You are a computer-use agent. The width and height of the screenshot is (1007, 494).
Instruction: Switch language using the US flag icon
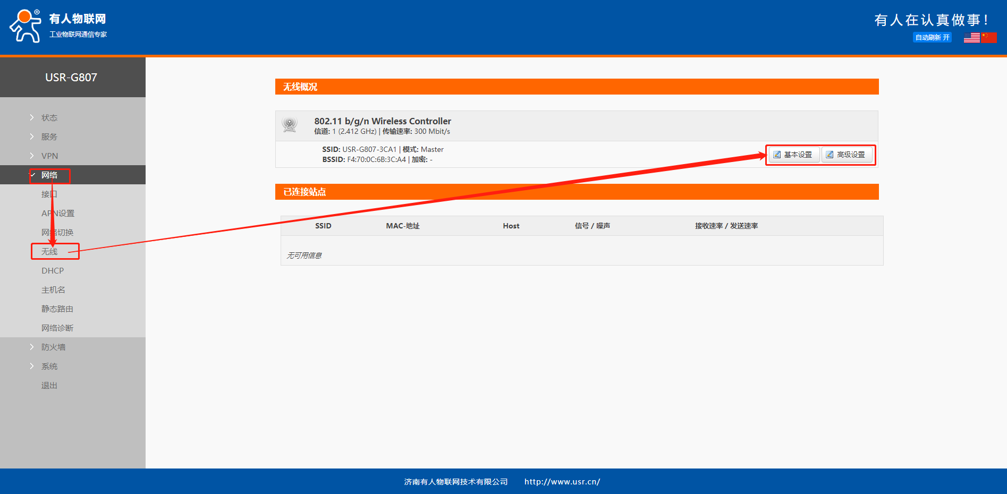pyautogui.click(x=971, y=38)
